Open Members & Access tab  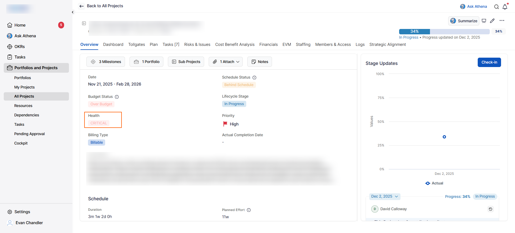[333, 45]
